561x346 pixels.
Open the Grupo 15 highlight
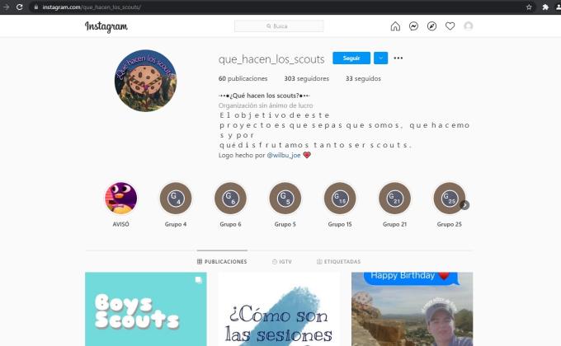click(x=340, y=199)
